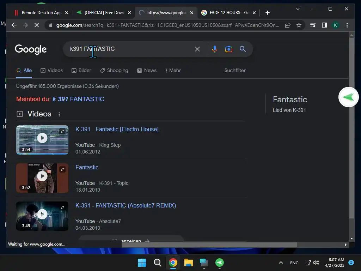This screenshot has width=361, height=271.
Task: Open the notification badge showing 2
Action: click(x=351, y=262)
